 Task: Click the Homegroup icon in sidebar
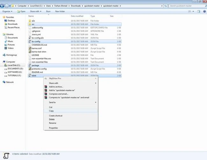pos(4,55)
